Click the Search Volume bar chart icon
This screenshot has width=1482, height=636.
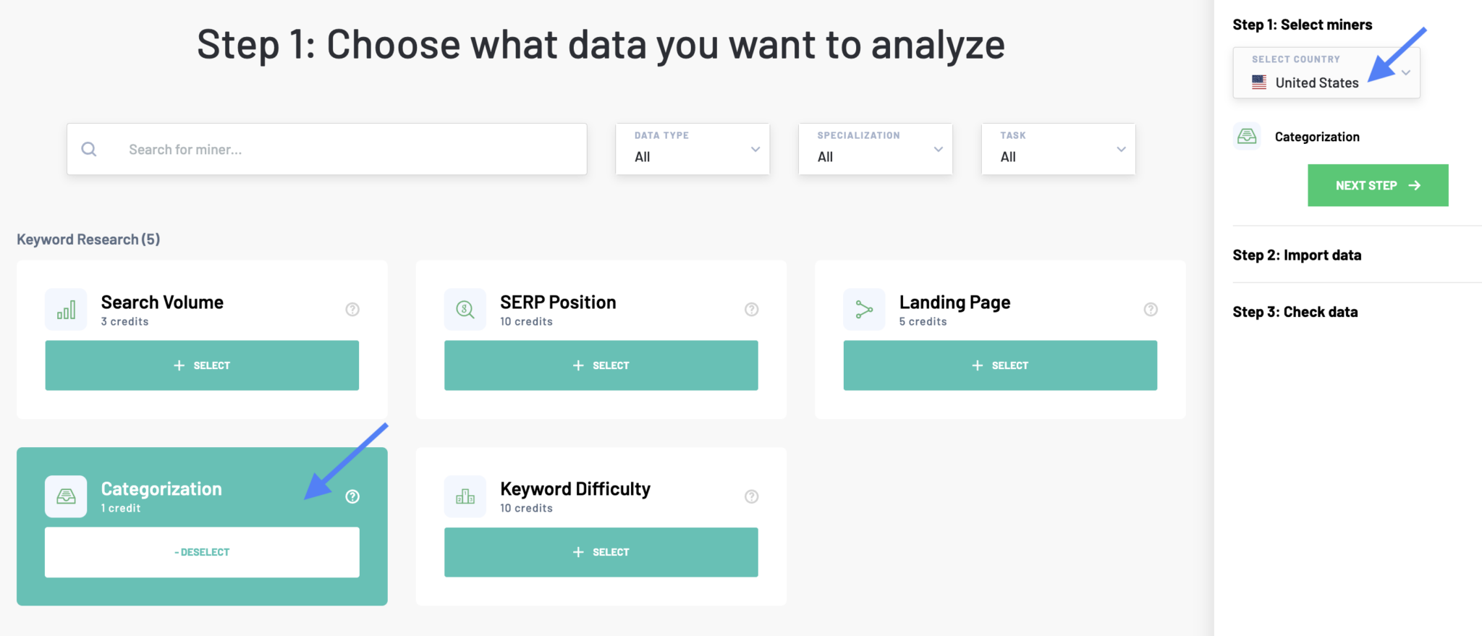coord(66,309)
